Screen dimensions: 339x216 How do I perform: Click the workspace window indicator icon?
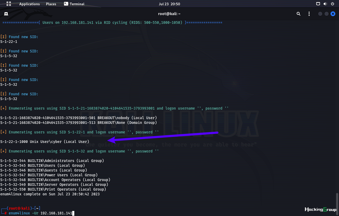[x=318, y=4]
